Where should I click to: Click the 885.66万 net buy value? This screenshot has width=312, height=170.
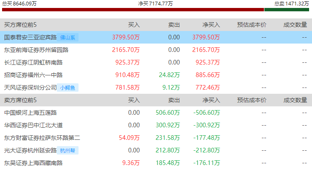208,75
